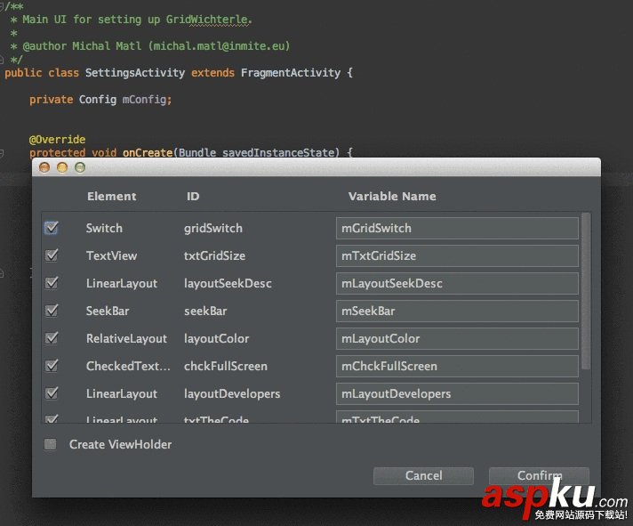The width and height of the screenshot is (633, 526).
Task: Click the Confirm button
Action: pyautogui.click(x=539, y=475)
